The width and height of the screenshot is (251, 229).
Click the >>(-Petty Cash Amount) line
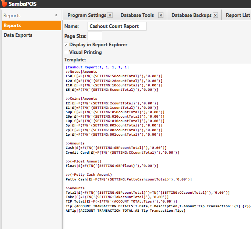click(x=89, y=175)
